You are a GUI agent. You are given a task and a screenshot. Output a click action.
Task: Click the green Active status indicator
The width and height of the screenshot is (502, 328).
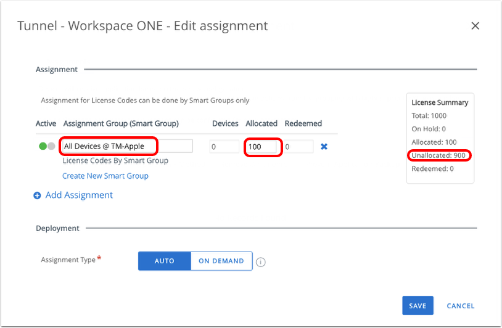pos(43,147)
